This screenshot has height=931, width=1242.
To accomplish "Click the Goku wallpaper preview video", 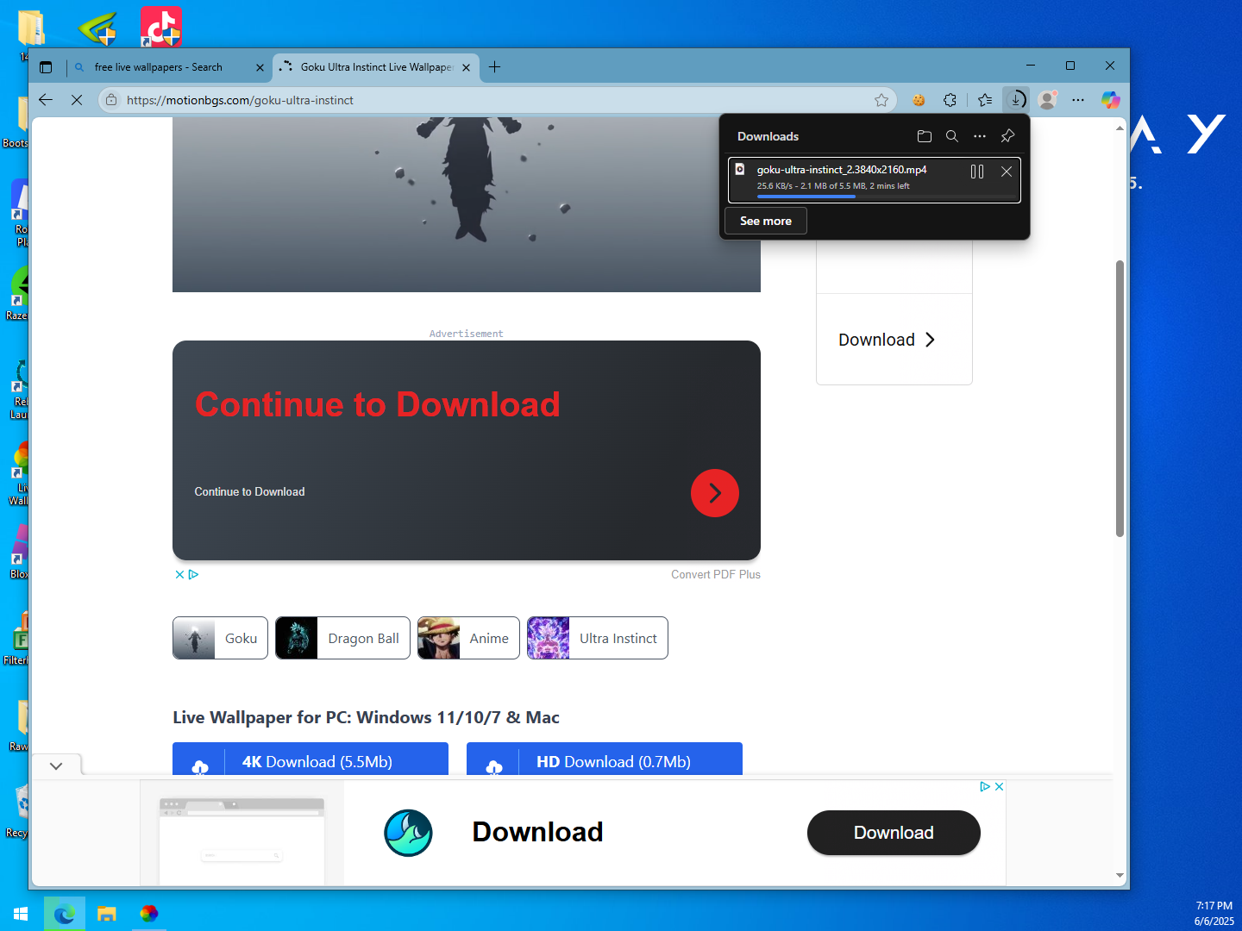I will coord(467,204).
